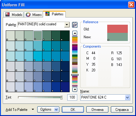The width and height of the screenshot is (136, 116).
Task: Click the Y value 35
Action: pos(93,64)
